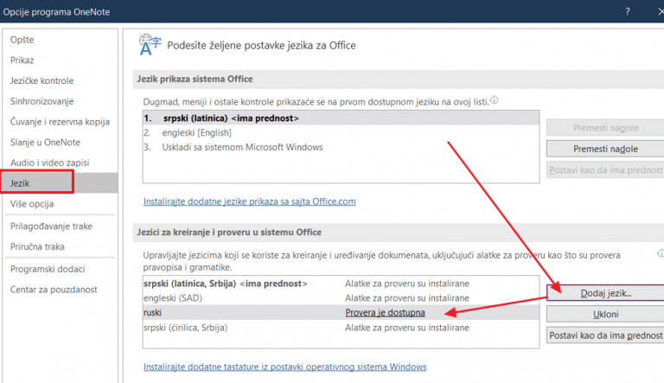664x383 pixels.
Task: Select Jezičke kontrole in sidebar
Action: (x=41, y=80)
